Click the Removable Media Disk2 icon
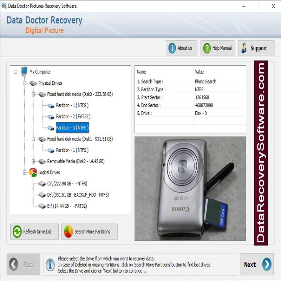This screenshot has width=281, height=281. pyautogui.click(x=42, y=162)
